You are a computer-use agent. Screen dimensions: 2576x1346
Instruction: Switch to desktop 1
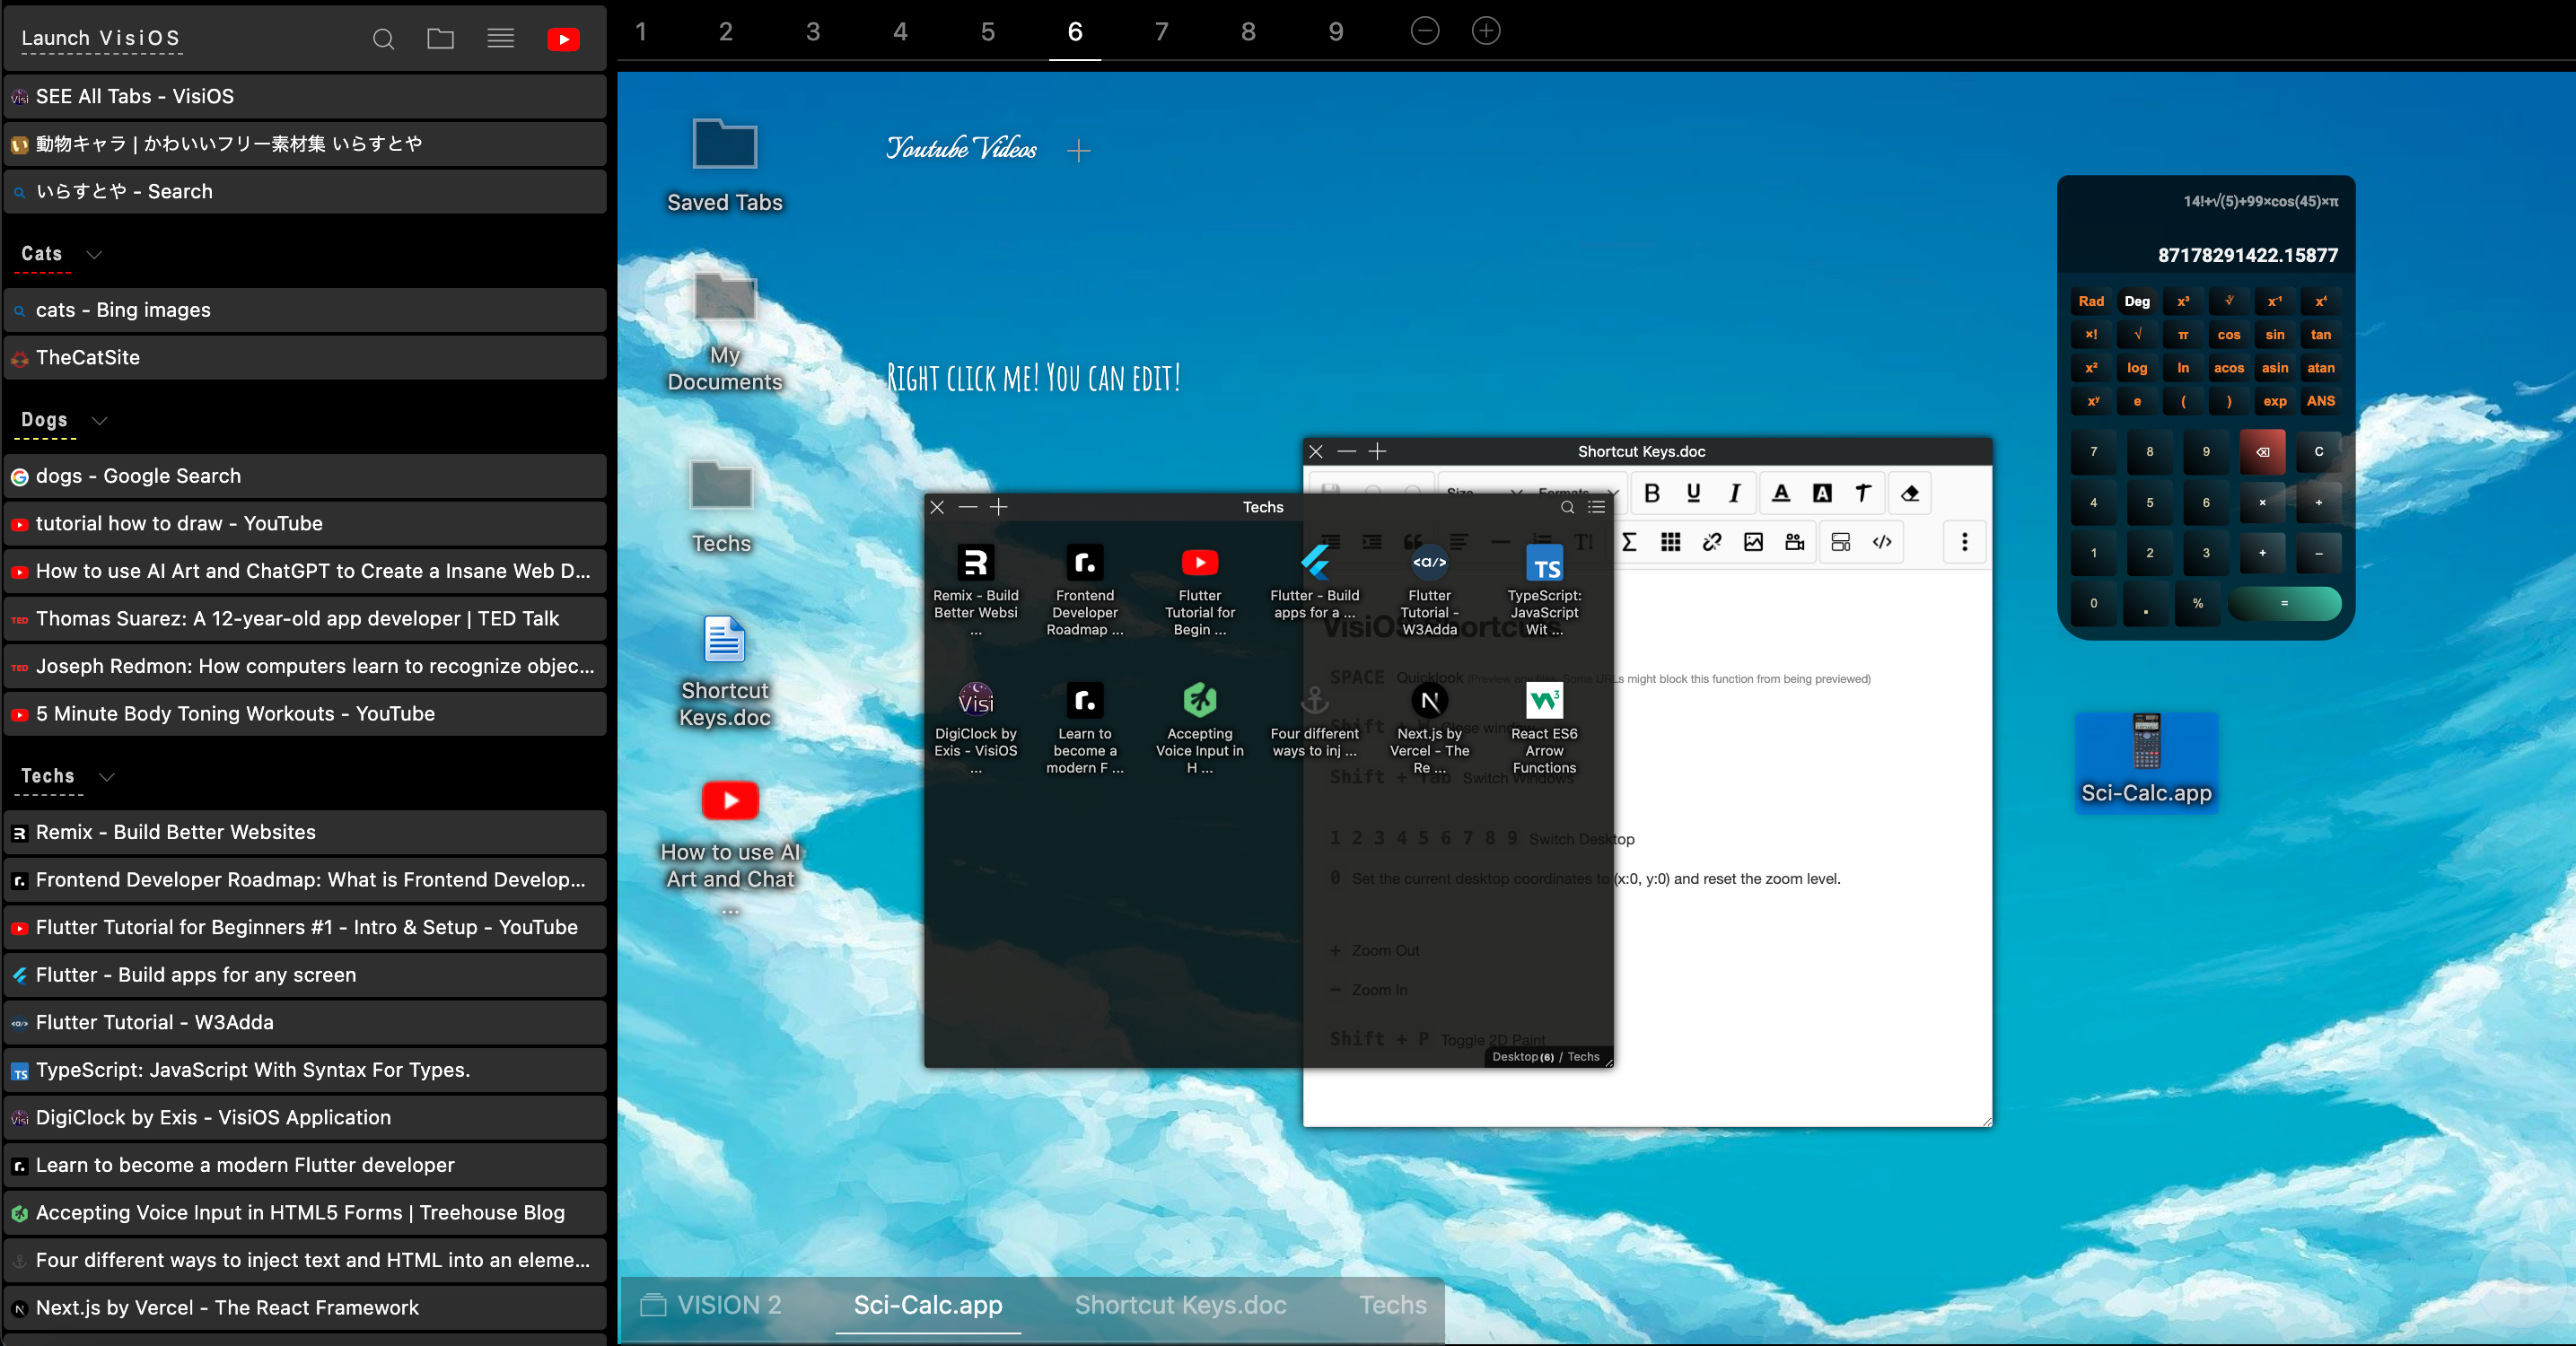(641, 31)
